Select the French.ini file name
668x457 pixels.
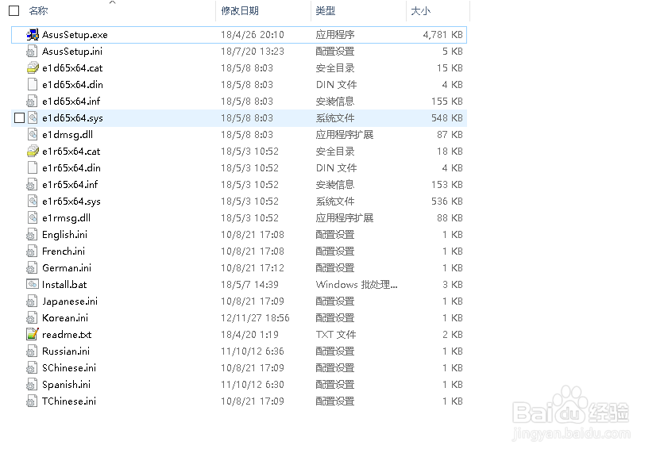click(63, 251)
